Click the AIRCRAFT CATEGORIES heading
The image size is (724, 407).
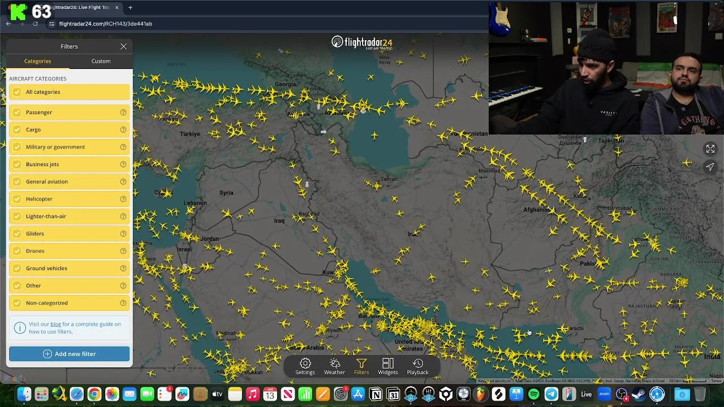click(x=38, y=79)
